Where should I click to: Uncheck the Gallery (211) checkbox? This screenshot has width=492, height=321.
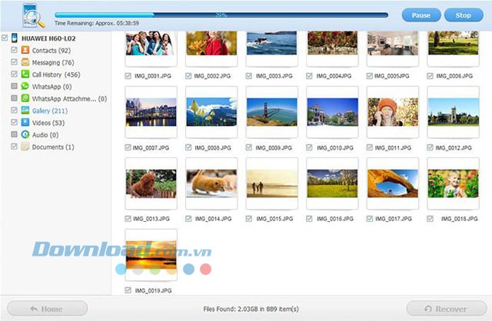pyautogui.click(x=14, y=110)
